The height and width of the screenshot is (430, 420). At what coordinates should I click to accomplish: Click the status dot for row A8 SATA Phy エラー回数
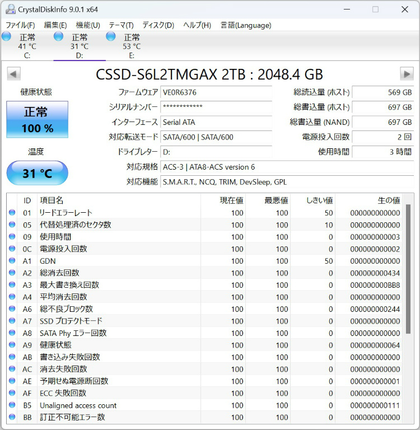[12, 333]
